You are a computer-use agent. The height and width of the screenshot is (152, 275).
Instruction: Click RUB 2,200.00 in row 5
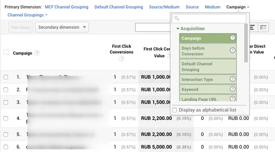156,134
